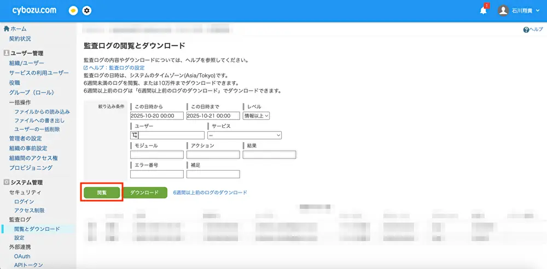Open OAuth under 外部連携
This screenshot has height=269, width=547.
click(22, 256)
